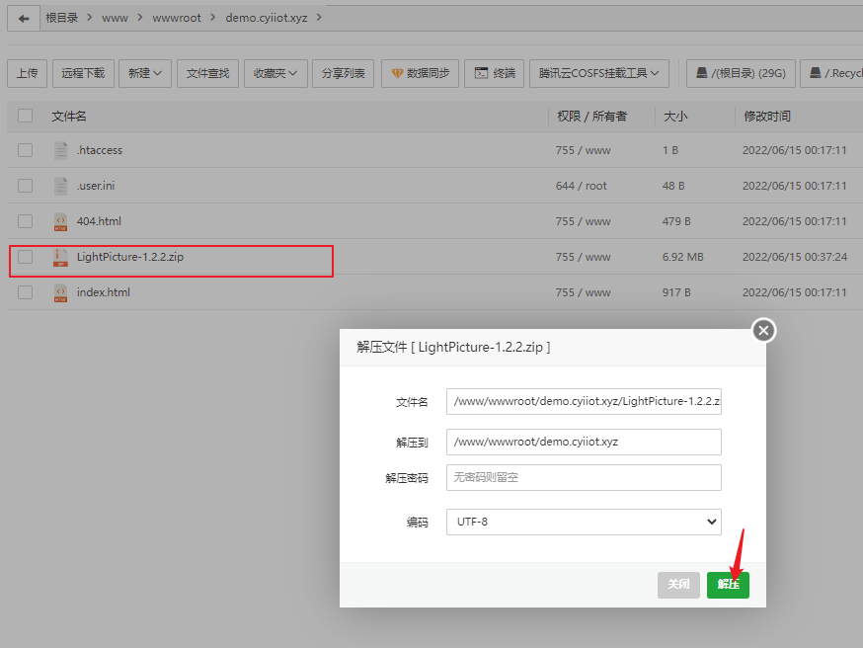
Task: Click the 数据同步 button
Action: 420,73
